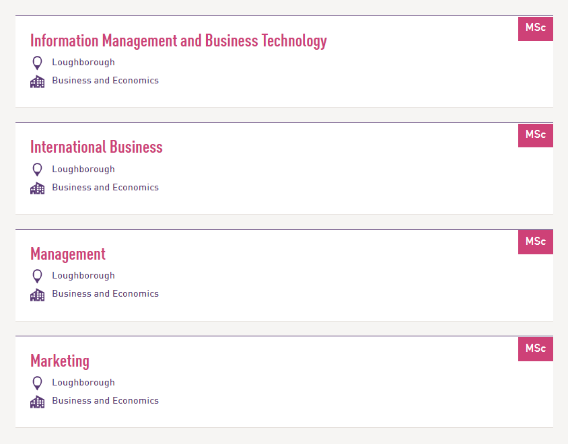Image resolution: width=568 pixels, height=444 pixels.
Task: Click MSc badge on Marketing card
Action: point(536,348)
